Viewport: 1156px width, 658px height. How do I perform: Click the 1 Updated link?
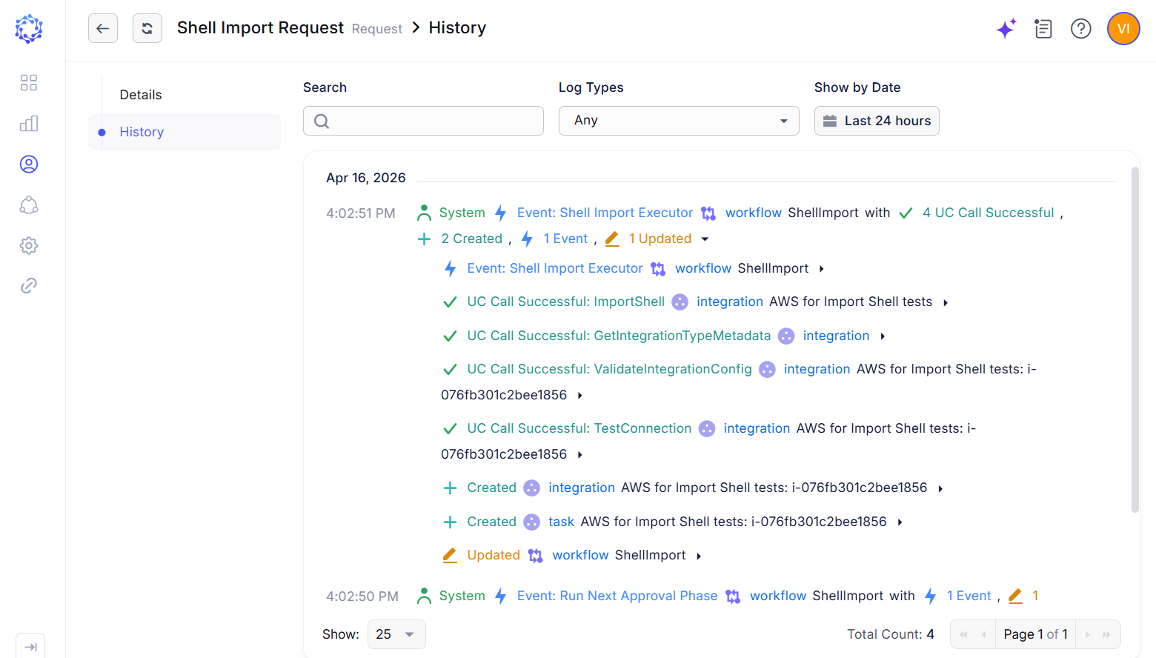660,239
